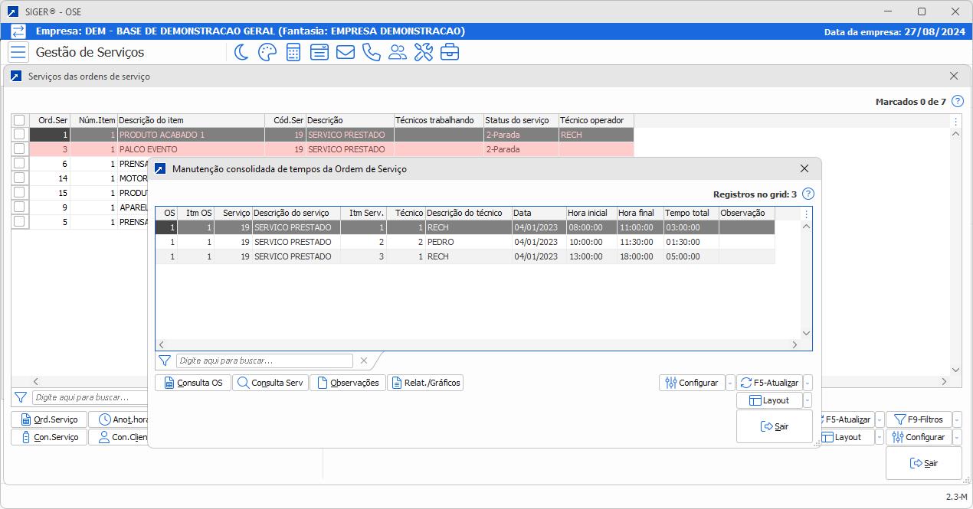Screen dimensions: 973x509
Task: Open the dropdown arrow next to dialog Layout
Action: pyautogui.click(x=808, y=400)
